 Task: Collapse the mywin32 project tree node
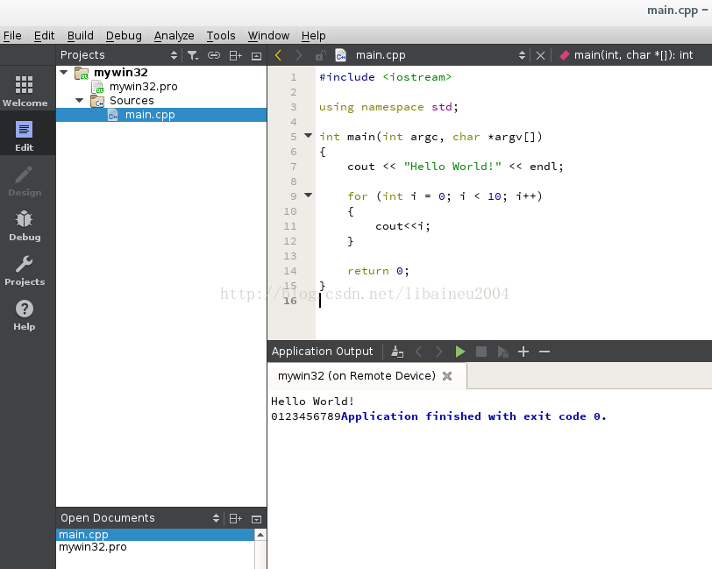tap(64, 72)
